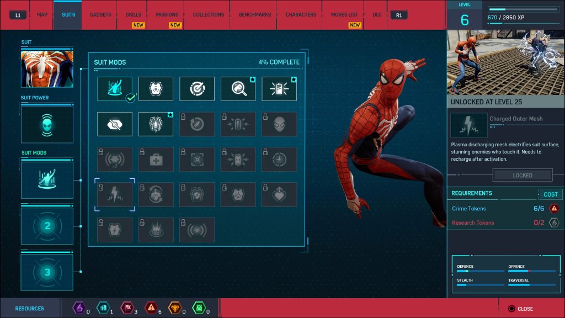
Task: Select the magnifying glass suit mod
Action: tap(238, 88)
